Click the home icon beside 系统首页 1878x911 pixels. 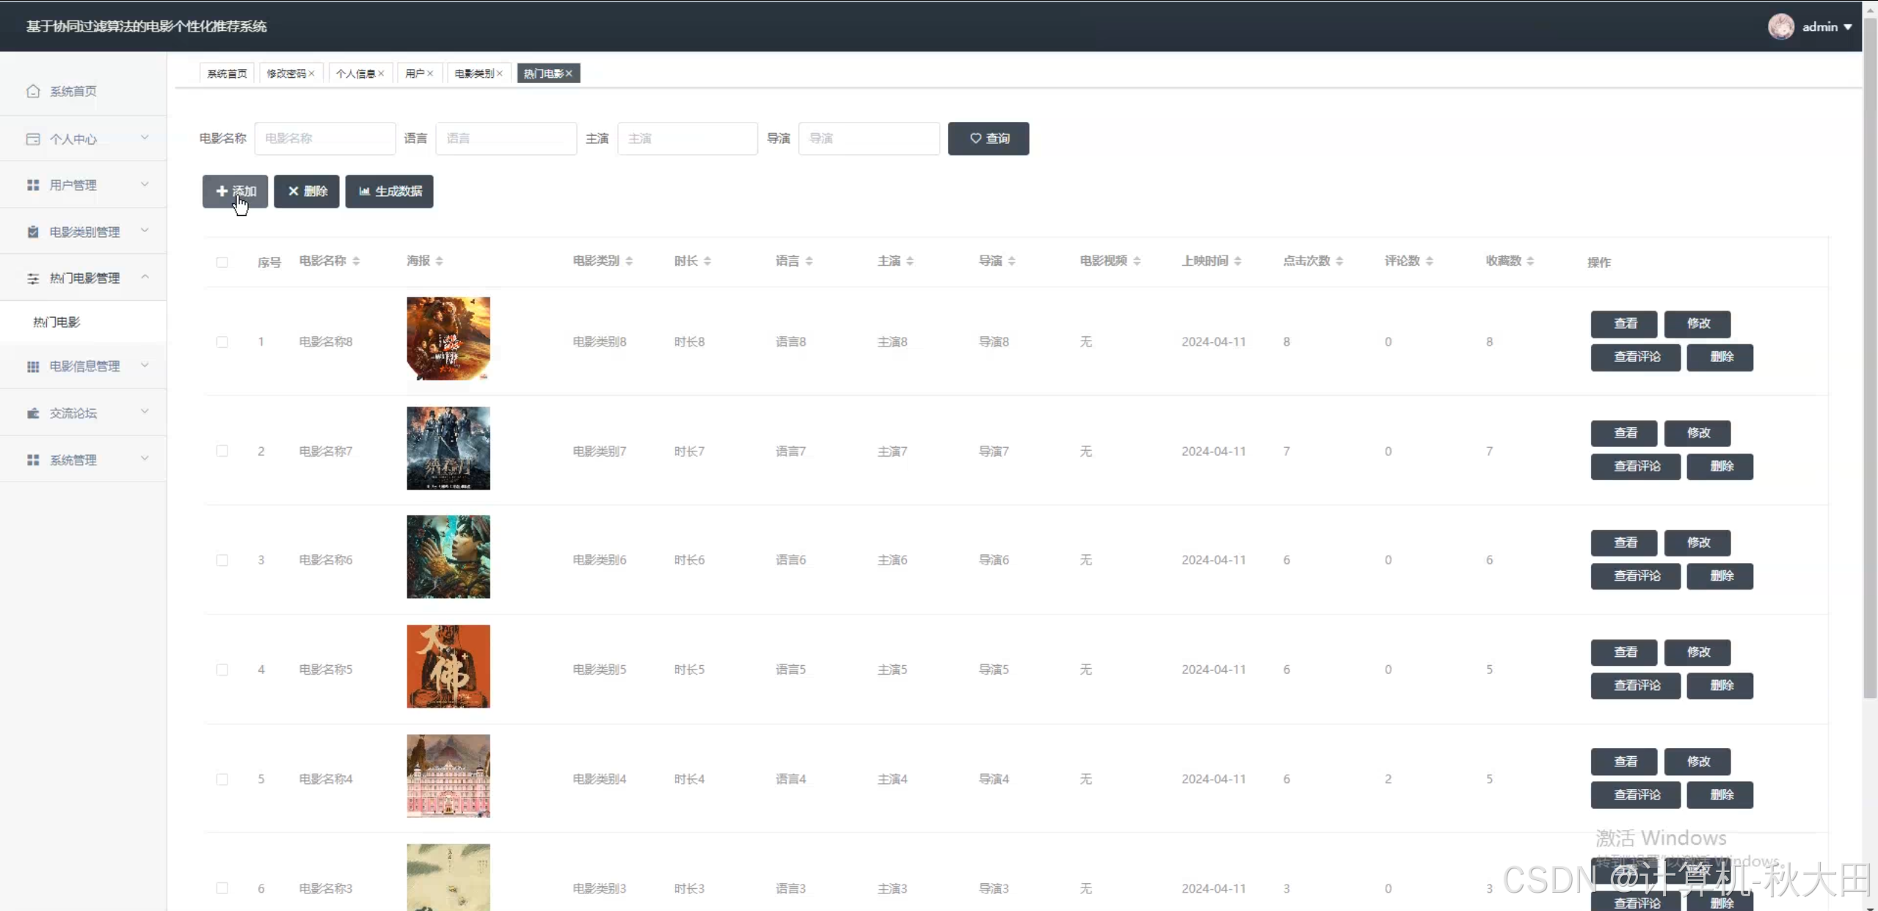[x=33, y=91]
